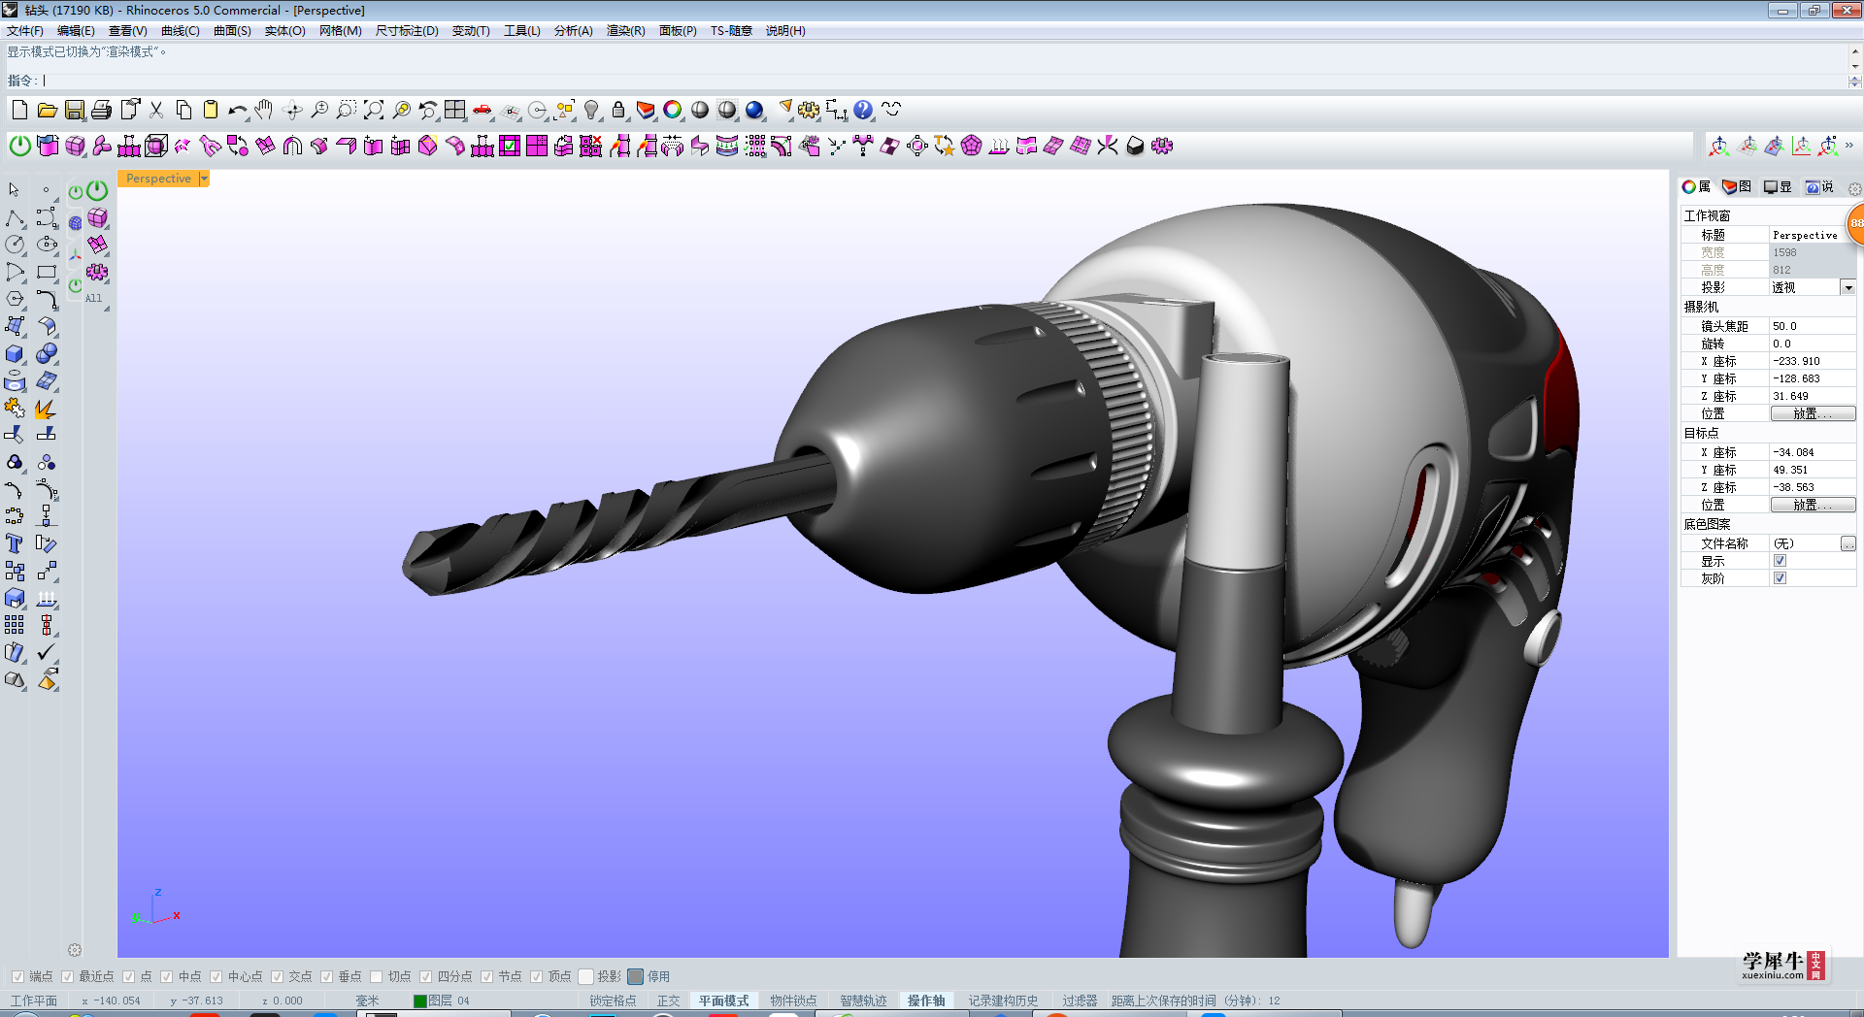Open the 文件(F) menu
1864x1017 pixels.
point(25,31)
